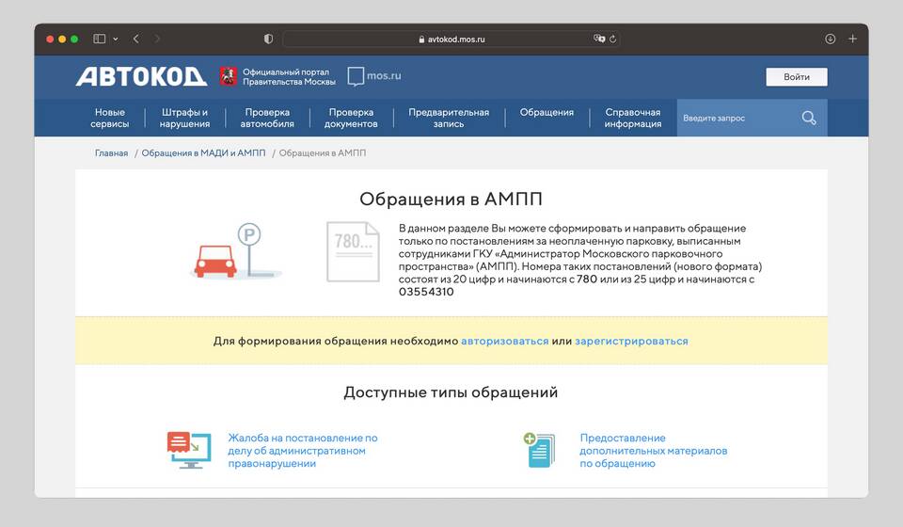Screen dimensions: 903x527
Task: Click the Автокод logo
Action: (x=141, y=76)
